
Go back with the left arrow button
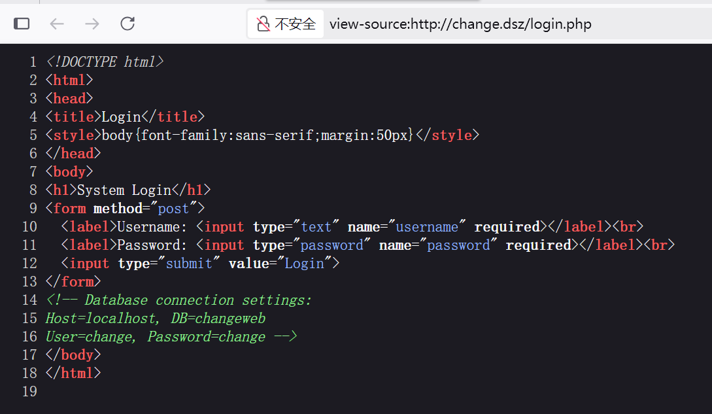(58, 24)
